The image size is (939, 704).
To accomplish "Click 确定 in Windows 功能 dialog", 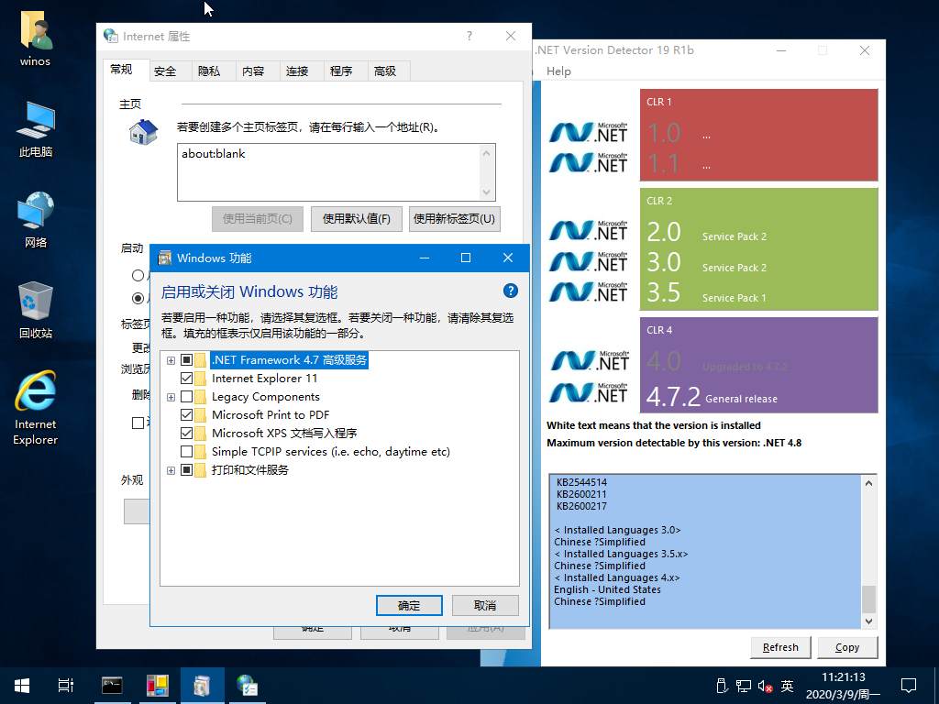I will pyautogui.click(x=409, y=605).
